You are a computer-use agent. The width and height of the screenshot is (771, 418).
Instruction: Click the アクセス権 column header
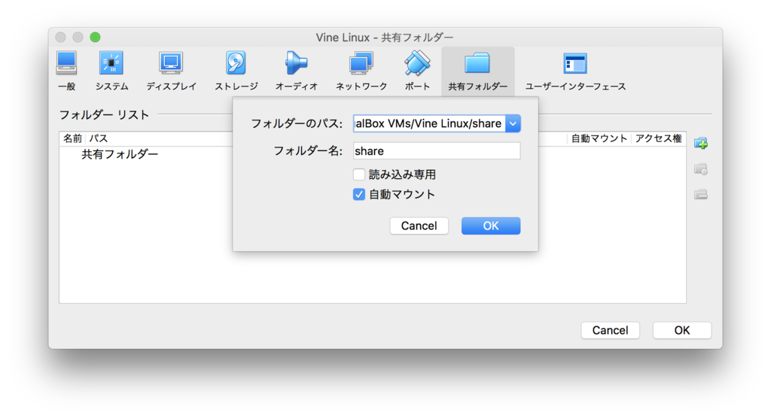tap(658, 138)
